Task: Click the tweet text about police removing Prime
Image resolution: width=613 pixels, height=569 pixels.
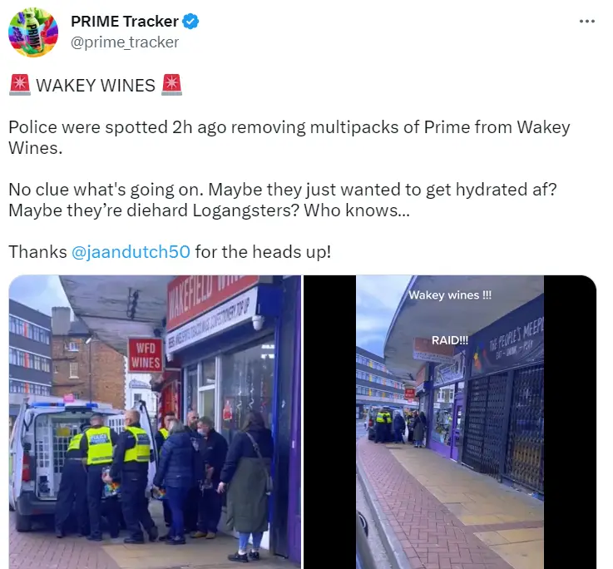Action: [x=289, y=137]
